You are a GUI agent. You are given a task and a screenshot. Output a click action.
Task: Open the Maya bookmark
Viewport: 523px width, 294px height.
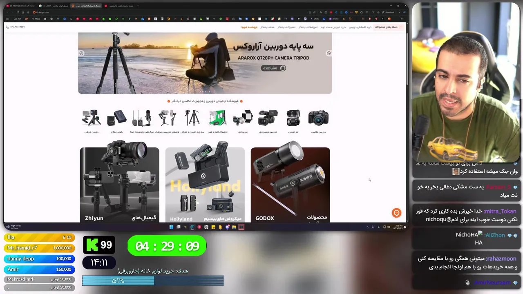(x=36, y=19)
